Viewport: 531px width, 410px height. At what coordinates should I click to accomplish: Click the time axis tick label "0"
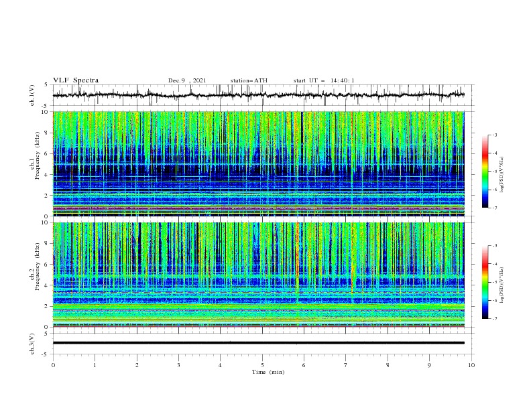click(53, 365)
